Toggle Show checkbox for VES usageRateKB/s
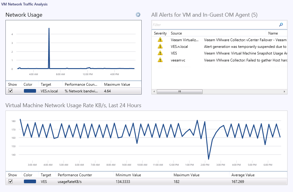 tap(11, 181)
